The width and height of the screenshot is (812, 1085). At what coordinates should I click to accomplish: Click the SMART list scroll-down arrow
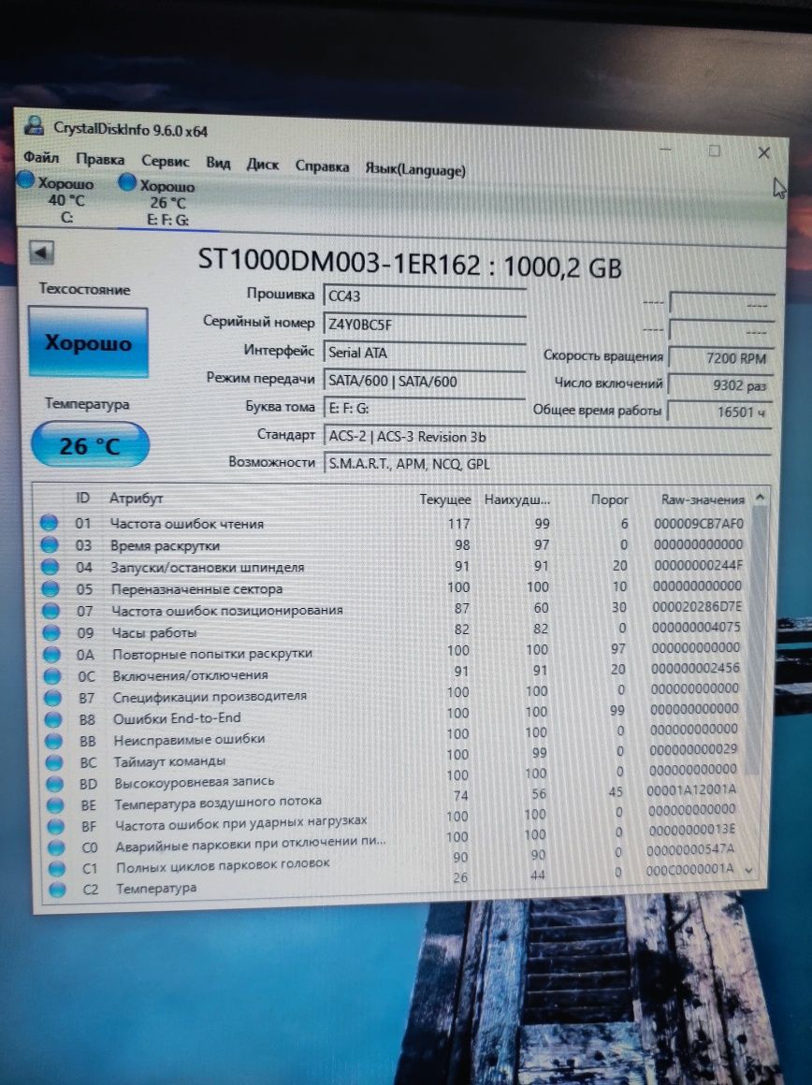pyautogui.click(x=749, y=870)
